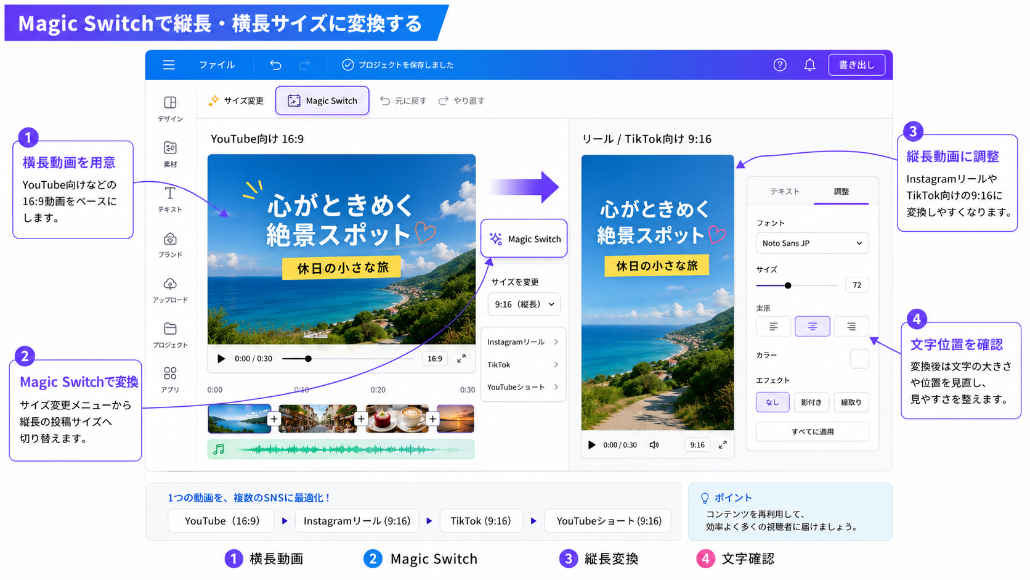
Task: Mute the 9:16 preview volume icon
Action: pyautogui.click(x=654, y=445)
